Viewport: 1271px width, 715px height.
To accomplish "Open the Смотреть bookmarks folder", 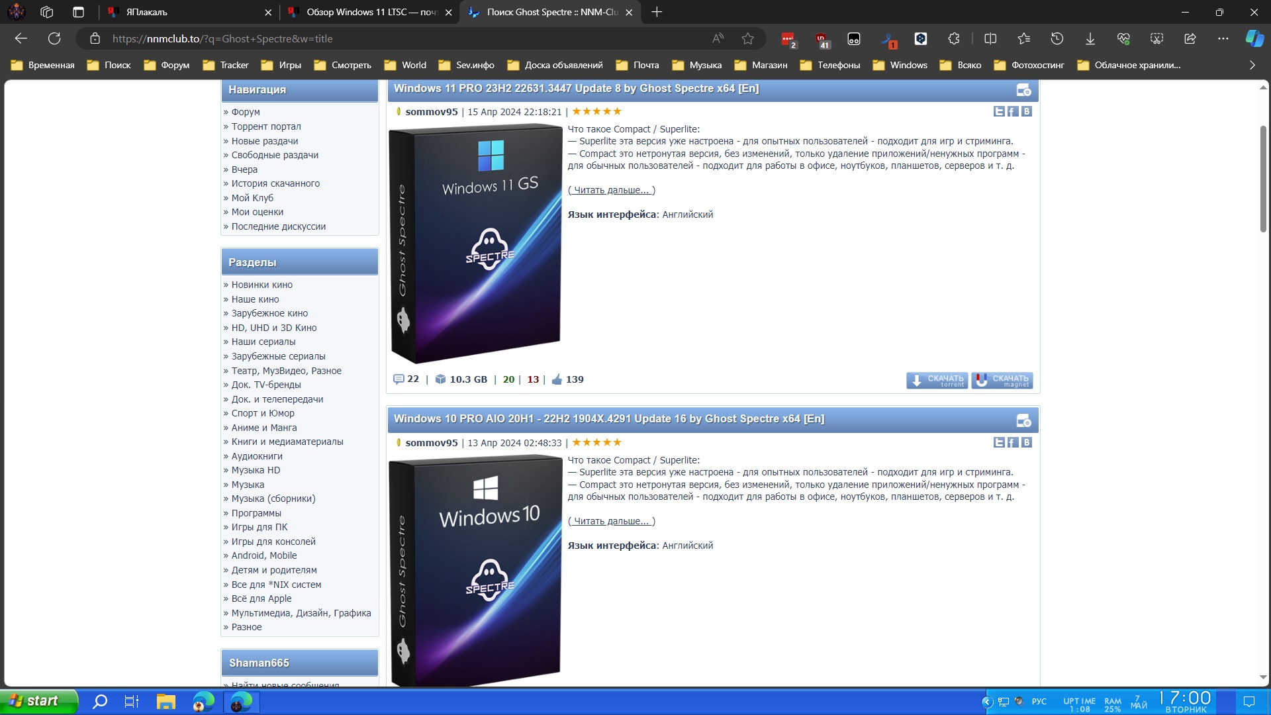I will click(x=343, y=65).
